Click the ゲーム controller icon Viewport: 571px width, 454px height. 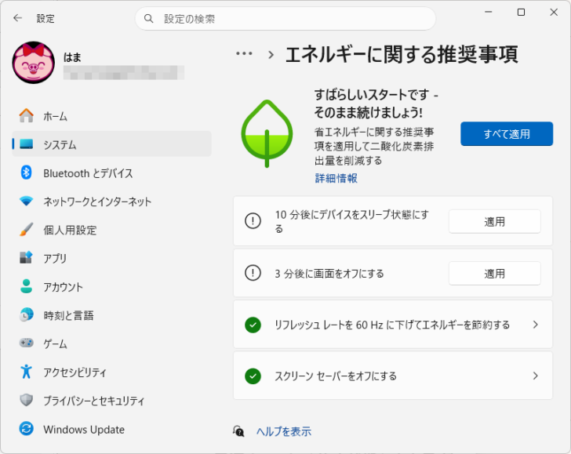coord(26,343)
